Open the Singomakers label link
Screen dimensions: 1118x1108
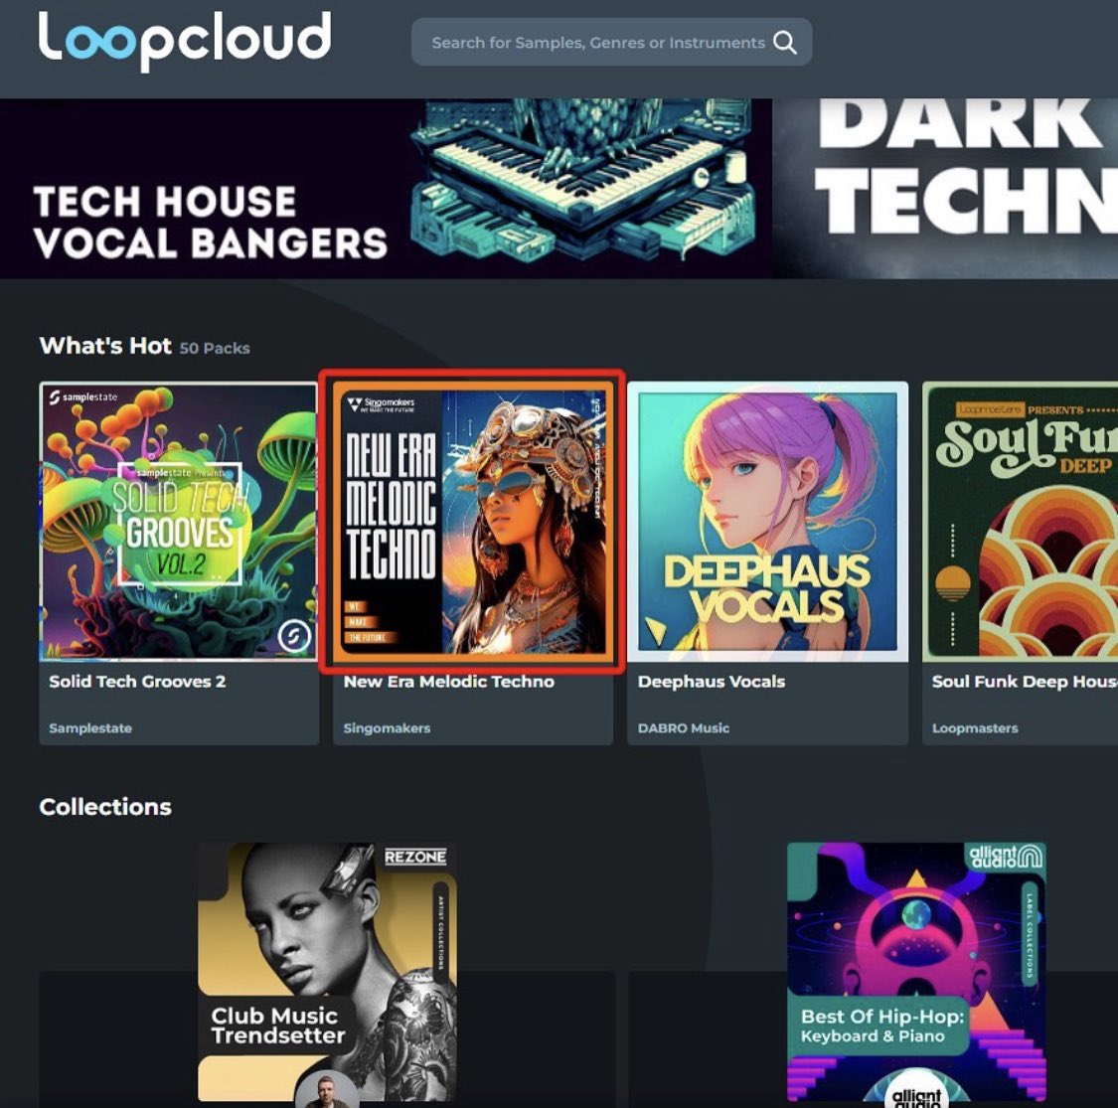tap(387, 728)
